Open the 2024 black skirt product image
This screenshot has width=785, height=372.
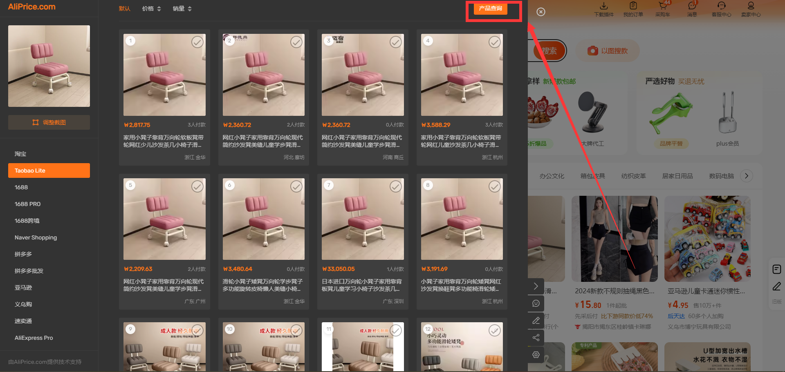(615, 239)
